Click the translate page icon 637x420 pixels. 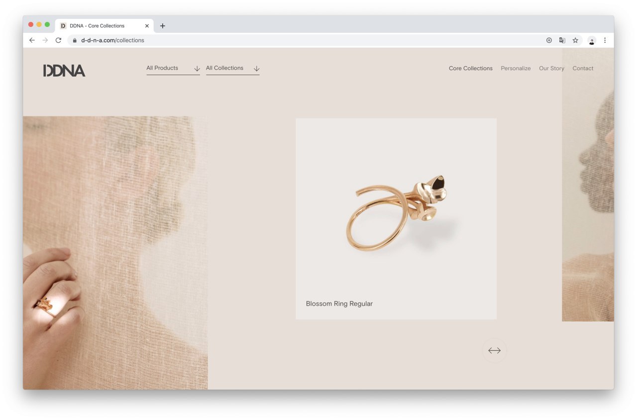(562, 40)
